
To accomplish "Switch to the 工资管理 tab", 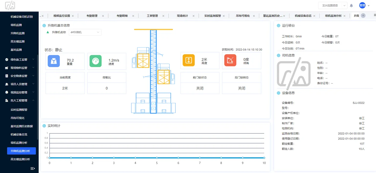I will click(x=152, y=16).
